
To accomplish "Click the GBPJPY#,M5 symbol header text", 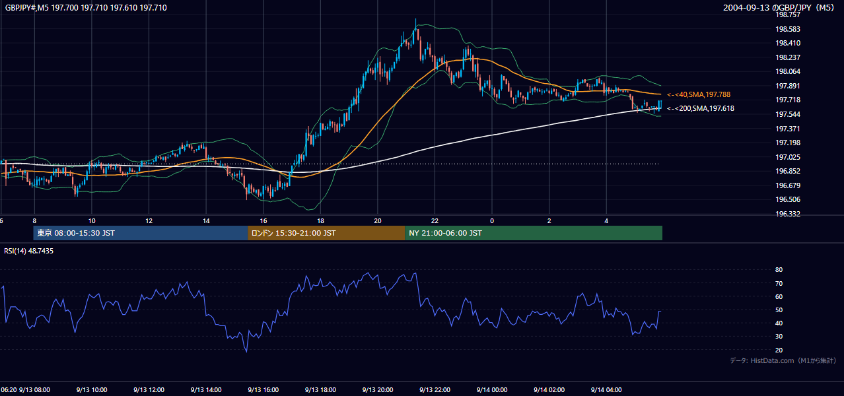I will (x=86, y=8).
